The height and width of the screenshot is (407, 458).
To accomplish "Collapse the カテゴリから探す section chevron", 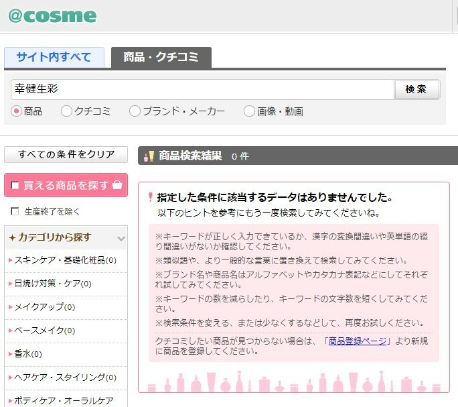I will [x=121, y=238].
